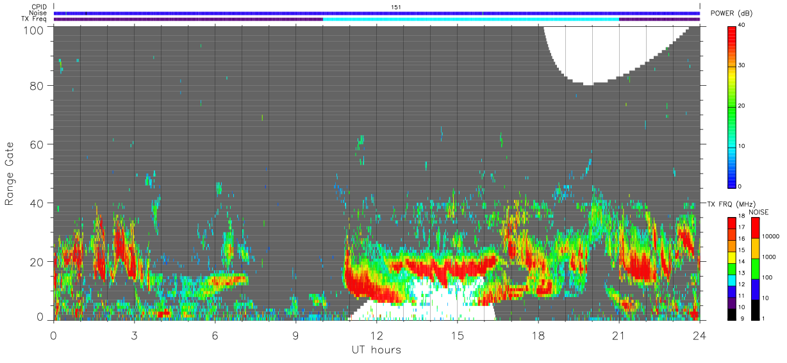This screenshot has height=363, width=787.
Task: Click the 100 label in the NOISE legend
Action: coord(768,277)
